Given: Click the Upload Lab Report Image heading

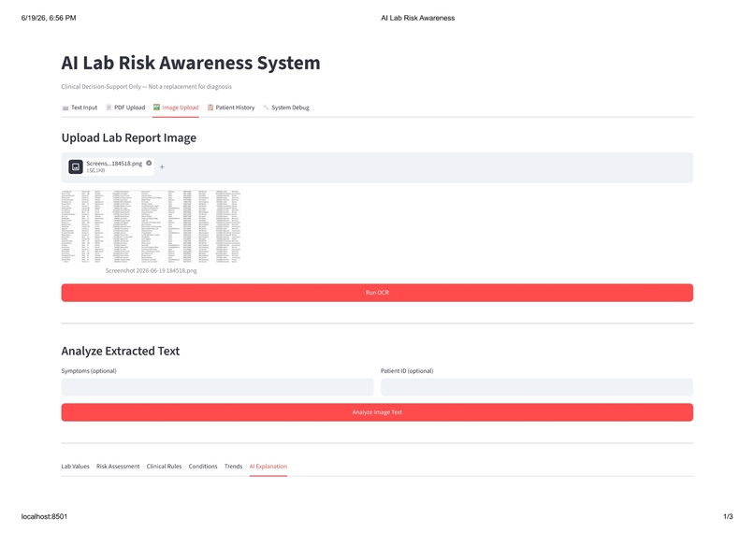Looking at the screenshot, I should click(x=129, y=138).
